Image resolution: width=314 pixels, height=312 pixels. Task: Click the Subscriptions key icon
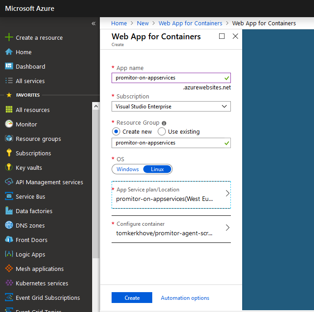tap(9, 153)
